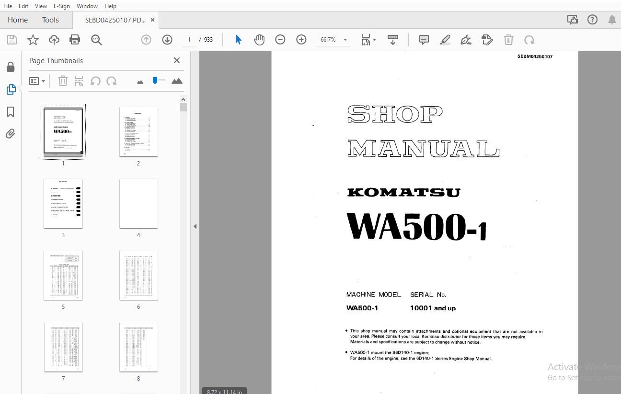The width and height of the screenshot is (621, 394).
Task: Rotate page counterclockwise in thumbnails panel
Action: [x=95, y=81]
